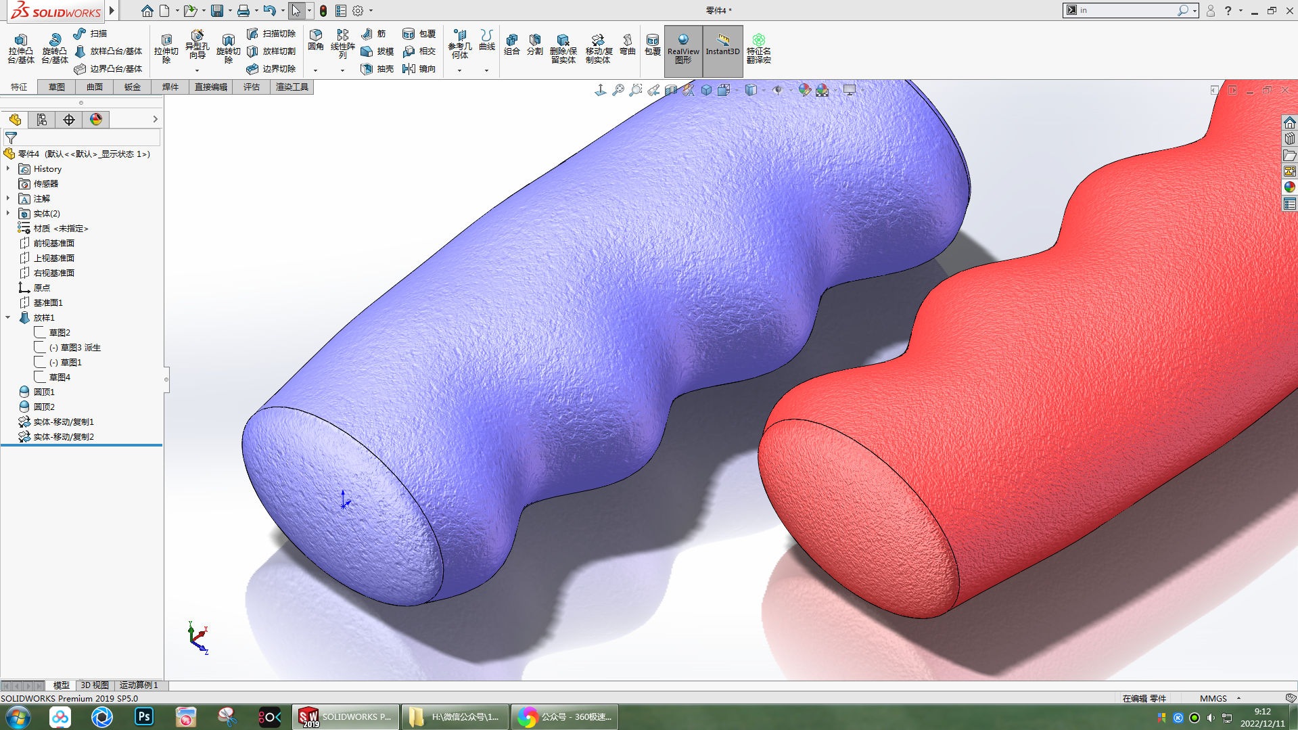
Task: Choose the 边界凸台/基体 boundary boss tool
Action: 108,69
